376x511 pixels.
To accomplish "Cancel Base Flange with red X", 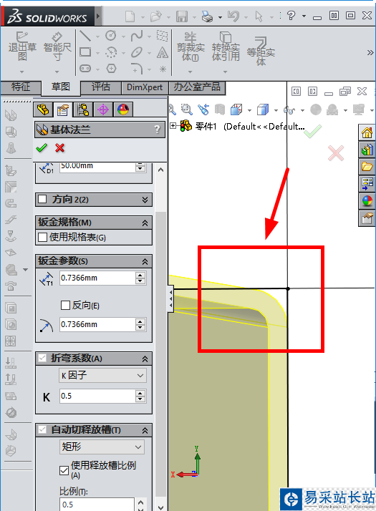I will coord(59,148).
